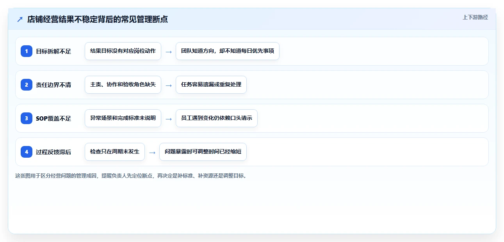The image size is (504, 242).
Task: Select the 任务容易遗漏或重复处理 box
Action: click(211, 85)
